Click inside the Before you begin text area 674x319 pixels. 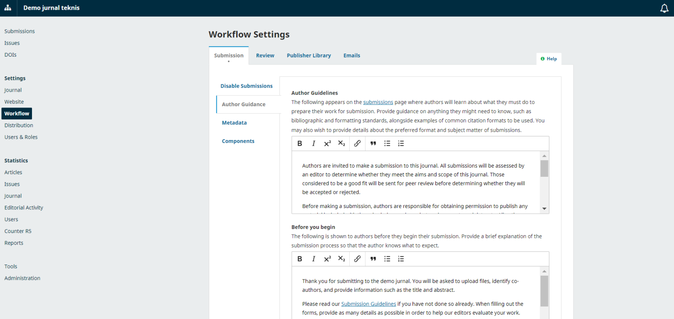pos(416,293)
